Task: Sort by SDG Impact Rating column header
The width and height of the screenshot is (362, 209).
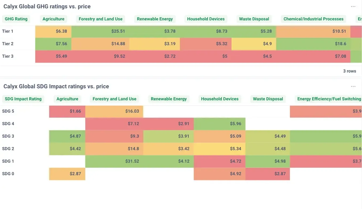Action: point(23,99)
